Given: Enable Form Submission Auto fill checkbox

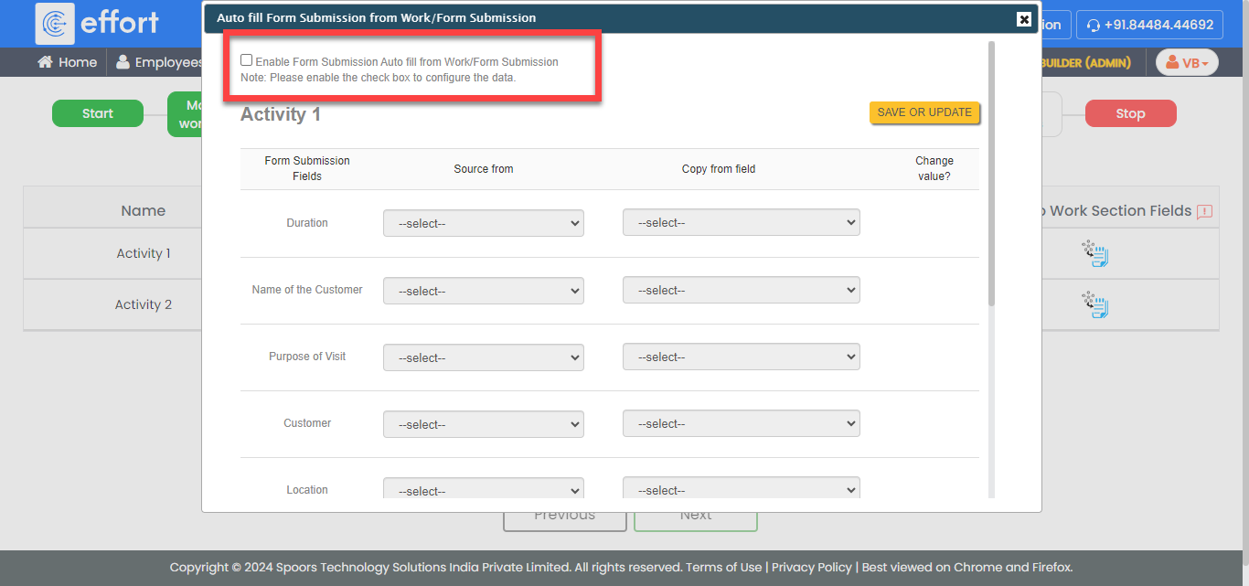Looking at the screenshot, I should pyautogui.click(x=247, y=60).
